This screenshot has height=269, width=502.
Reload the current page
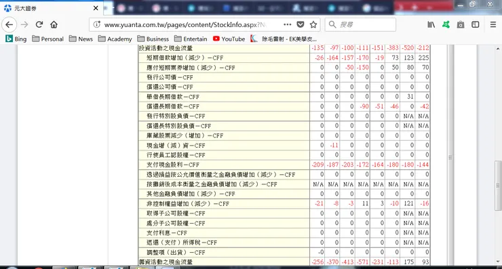click(39, 24)
